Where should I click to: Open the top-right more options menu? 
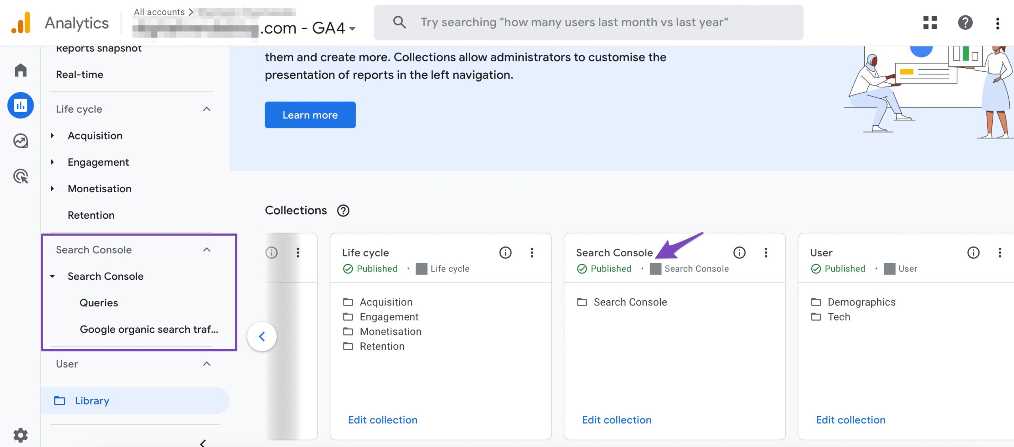[x=998, y=23]
